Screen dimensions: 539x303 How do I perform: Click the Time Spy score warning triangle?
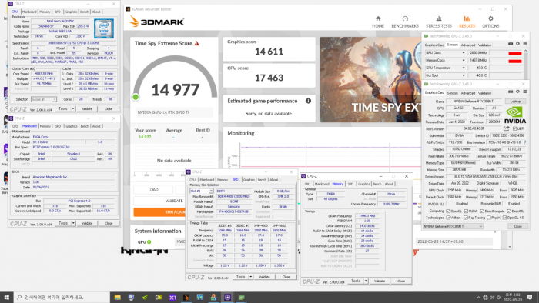tap(197, 43)
